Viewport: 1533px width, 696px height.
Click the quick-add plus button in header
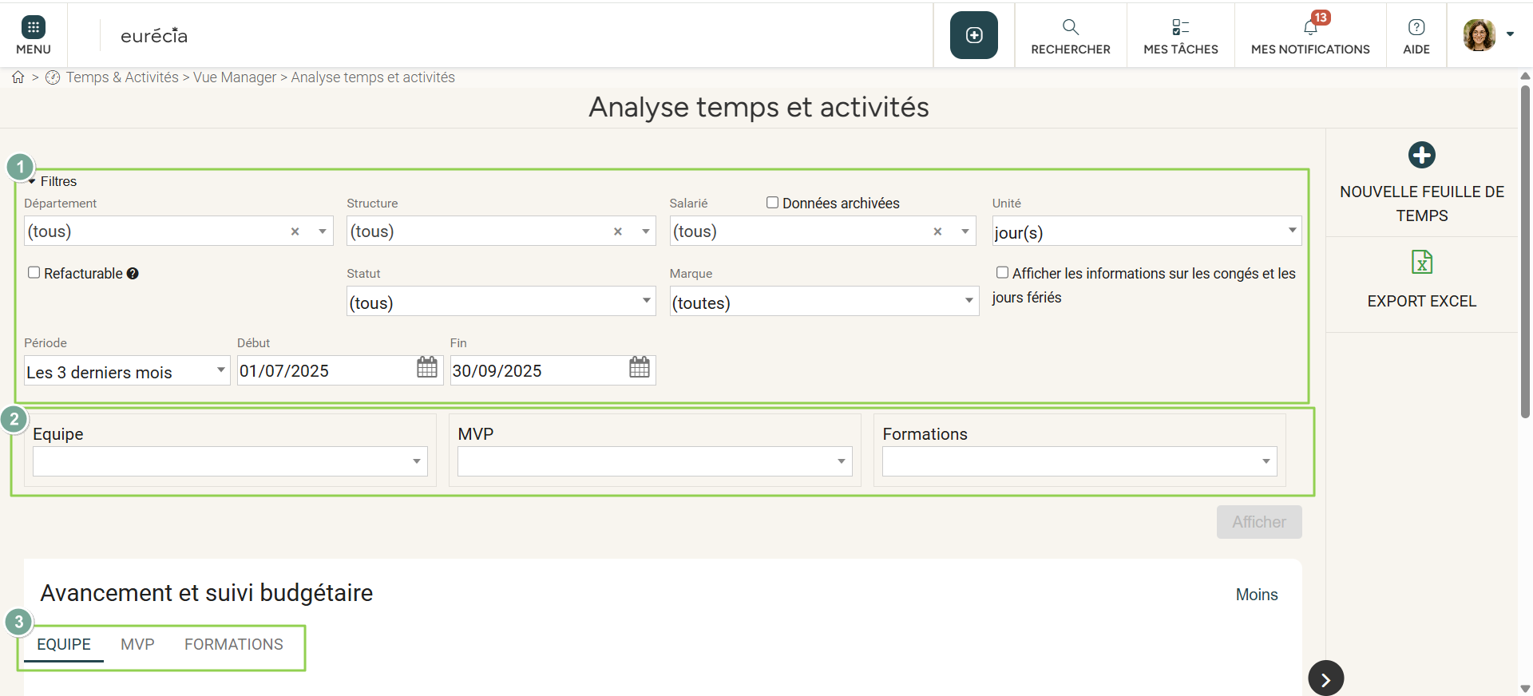point(973,35)
